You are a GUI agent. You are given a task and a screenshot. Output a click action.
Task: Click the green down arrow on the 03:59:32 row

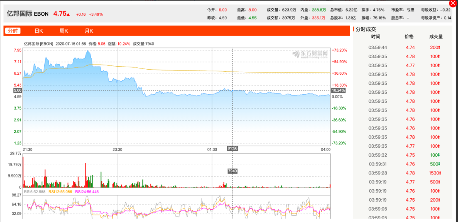(439, 155)
